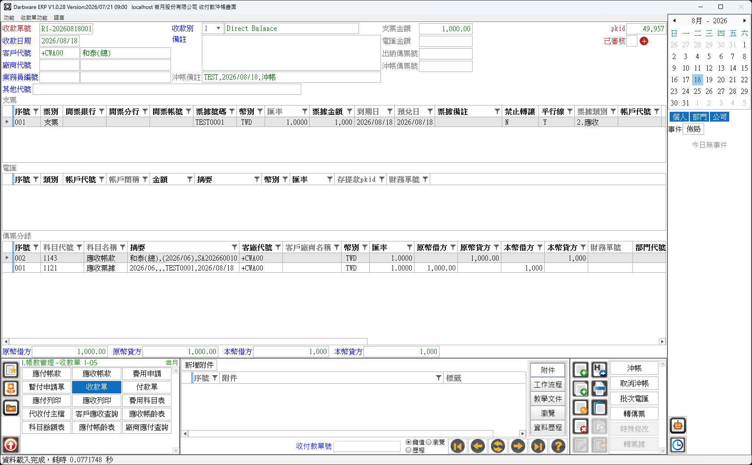Click the 收款日期 field showing 2026/08/18

point(60,41)
